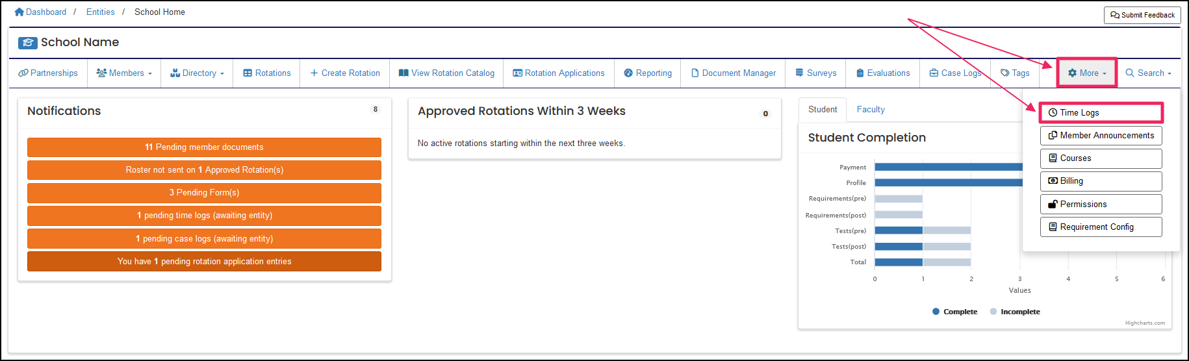
Task: Click the Reporting chart icon
Action: click(x=628, y=73)
